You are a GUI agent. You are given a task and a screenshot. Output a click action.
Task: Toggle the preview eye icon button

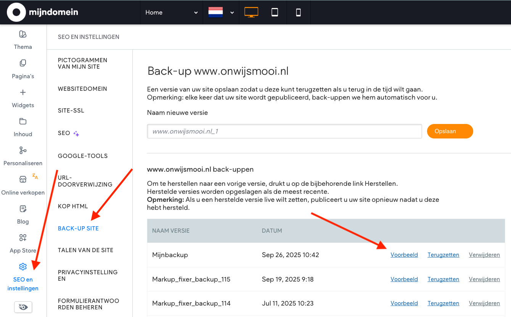[23, 307]
